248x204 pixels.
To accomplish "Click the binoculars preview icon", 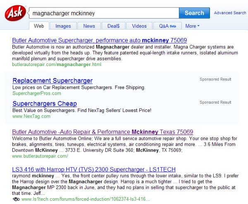I will pos(16,199).
